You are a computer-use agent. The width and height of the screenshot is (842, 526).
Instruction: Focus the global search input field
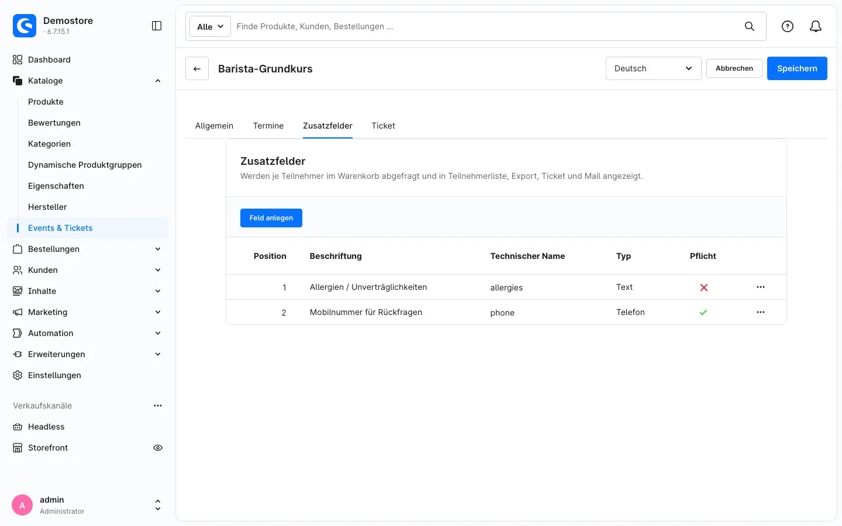(485, 26)
